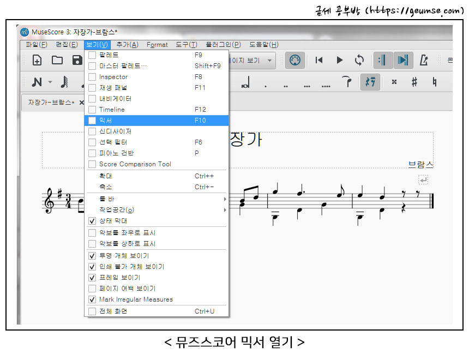Toggle the 팔레트 checkbox
Screen dimensions: 469x354
92,55
